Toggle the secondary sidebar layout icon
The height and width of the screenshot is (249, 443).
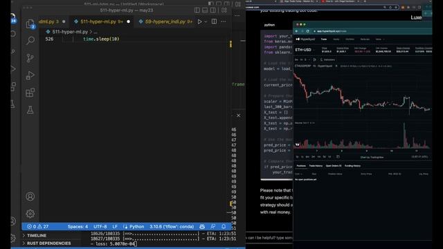click(213, 10)
